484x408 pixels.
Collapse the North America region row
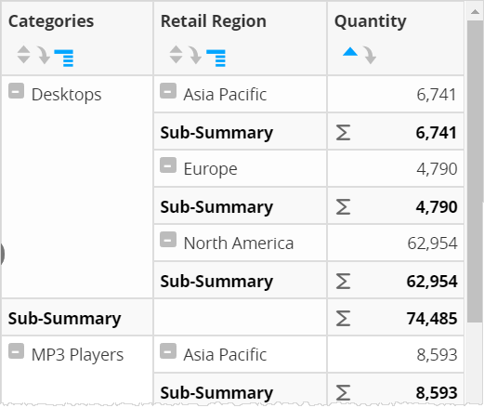tap(168, 240)
